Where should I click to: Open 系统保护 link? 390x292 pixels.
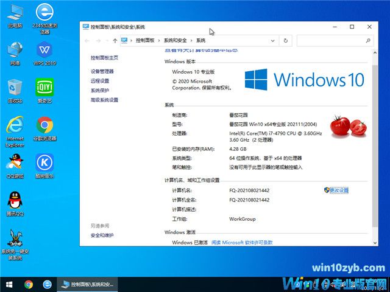(100, 90)
